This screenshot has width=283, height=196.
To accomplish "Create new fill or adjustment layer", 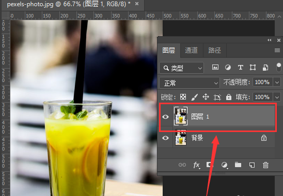I will click(224, 165).
